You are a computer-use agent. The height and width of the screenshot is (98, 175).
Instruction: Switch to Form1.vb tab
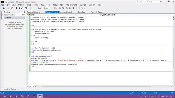click(81, 12)
